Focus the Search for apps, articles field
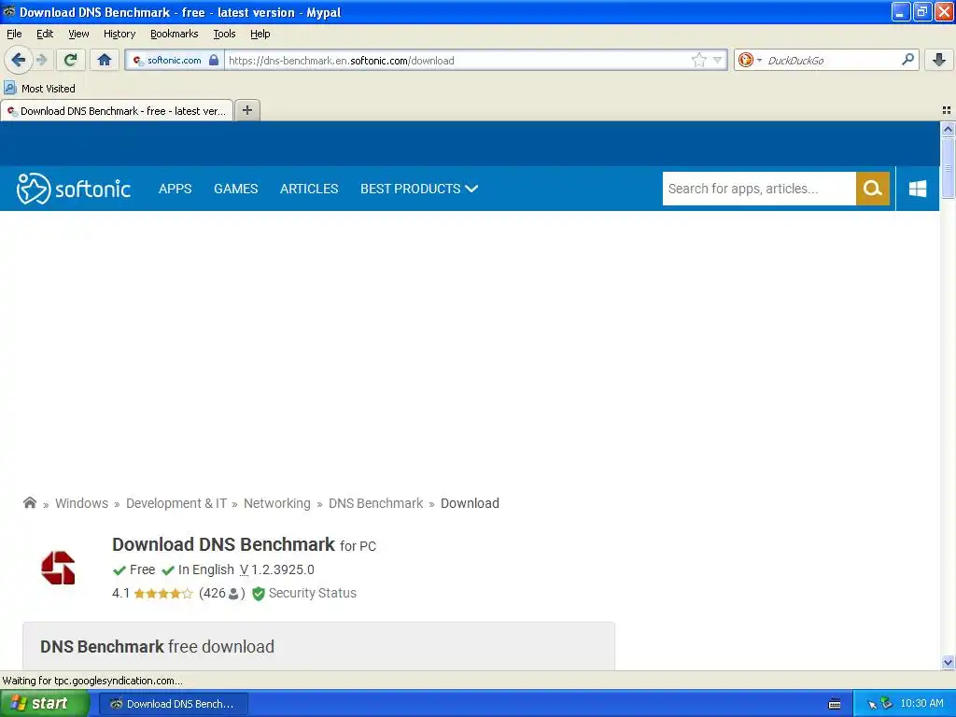 [758, 189]
